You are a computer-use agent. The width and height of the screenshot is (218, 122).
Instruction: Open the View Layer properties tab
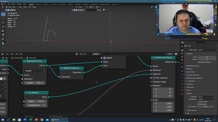coord(182,57)
